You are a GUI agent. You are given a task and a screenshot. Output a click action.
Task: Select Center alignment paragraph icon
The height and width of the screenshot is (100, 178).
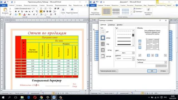pos(44,11)
